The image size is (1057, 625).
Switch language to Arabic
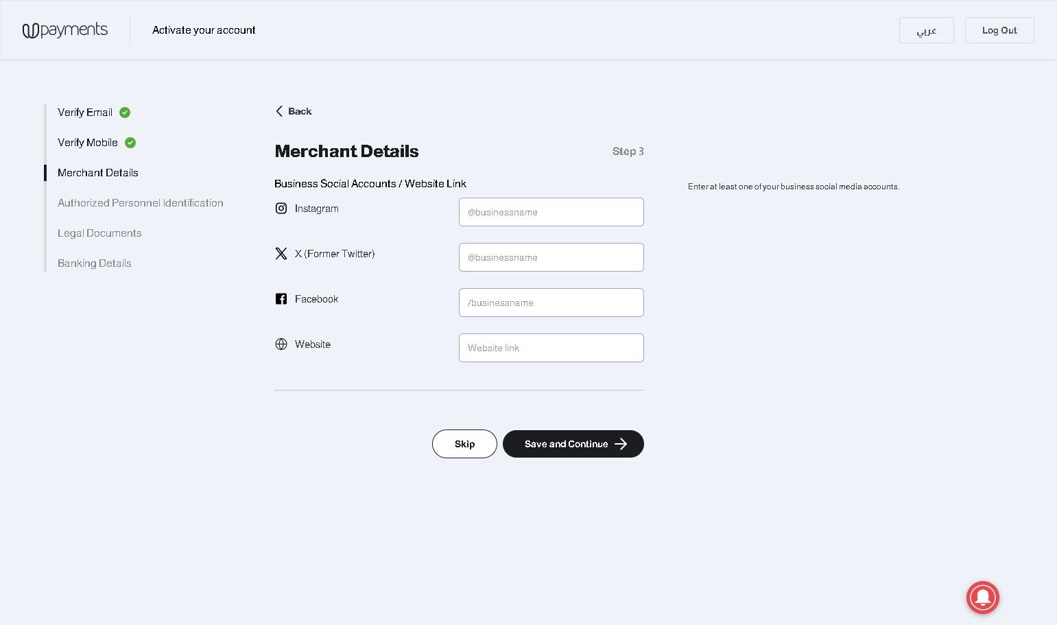[927, 30]
